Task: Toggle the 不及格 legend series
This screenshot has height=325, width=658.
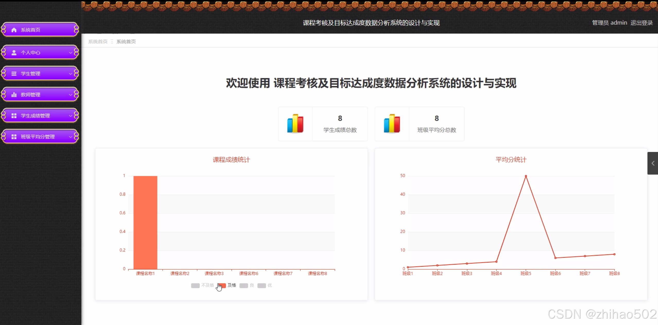Action: (203, 285)
